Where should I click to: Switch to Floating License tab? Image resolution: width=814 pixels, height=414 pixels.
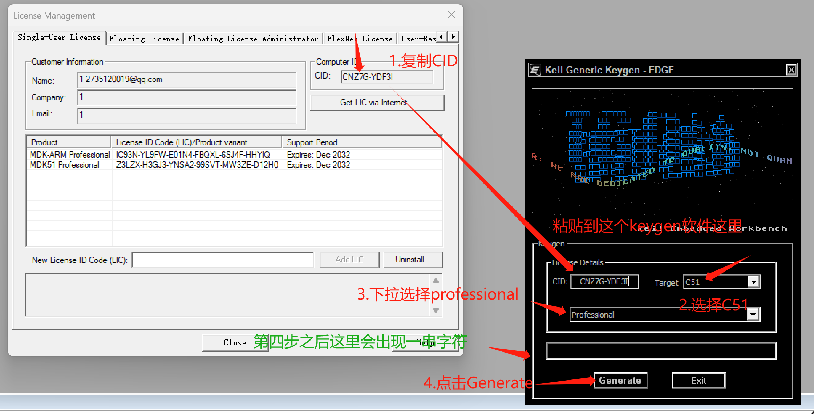coord(144,39)
